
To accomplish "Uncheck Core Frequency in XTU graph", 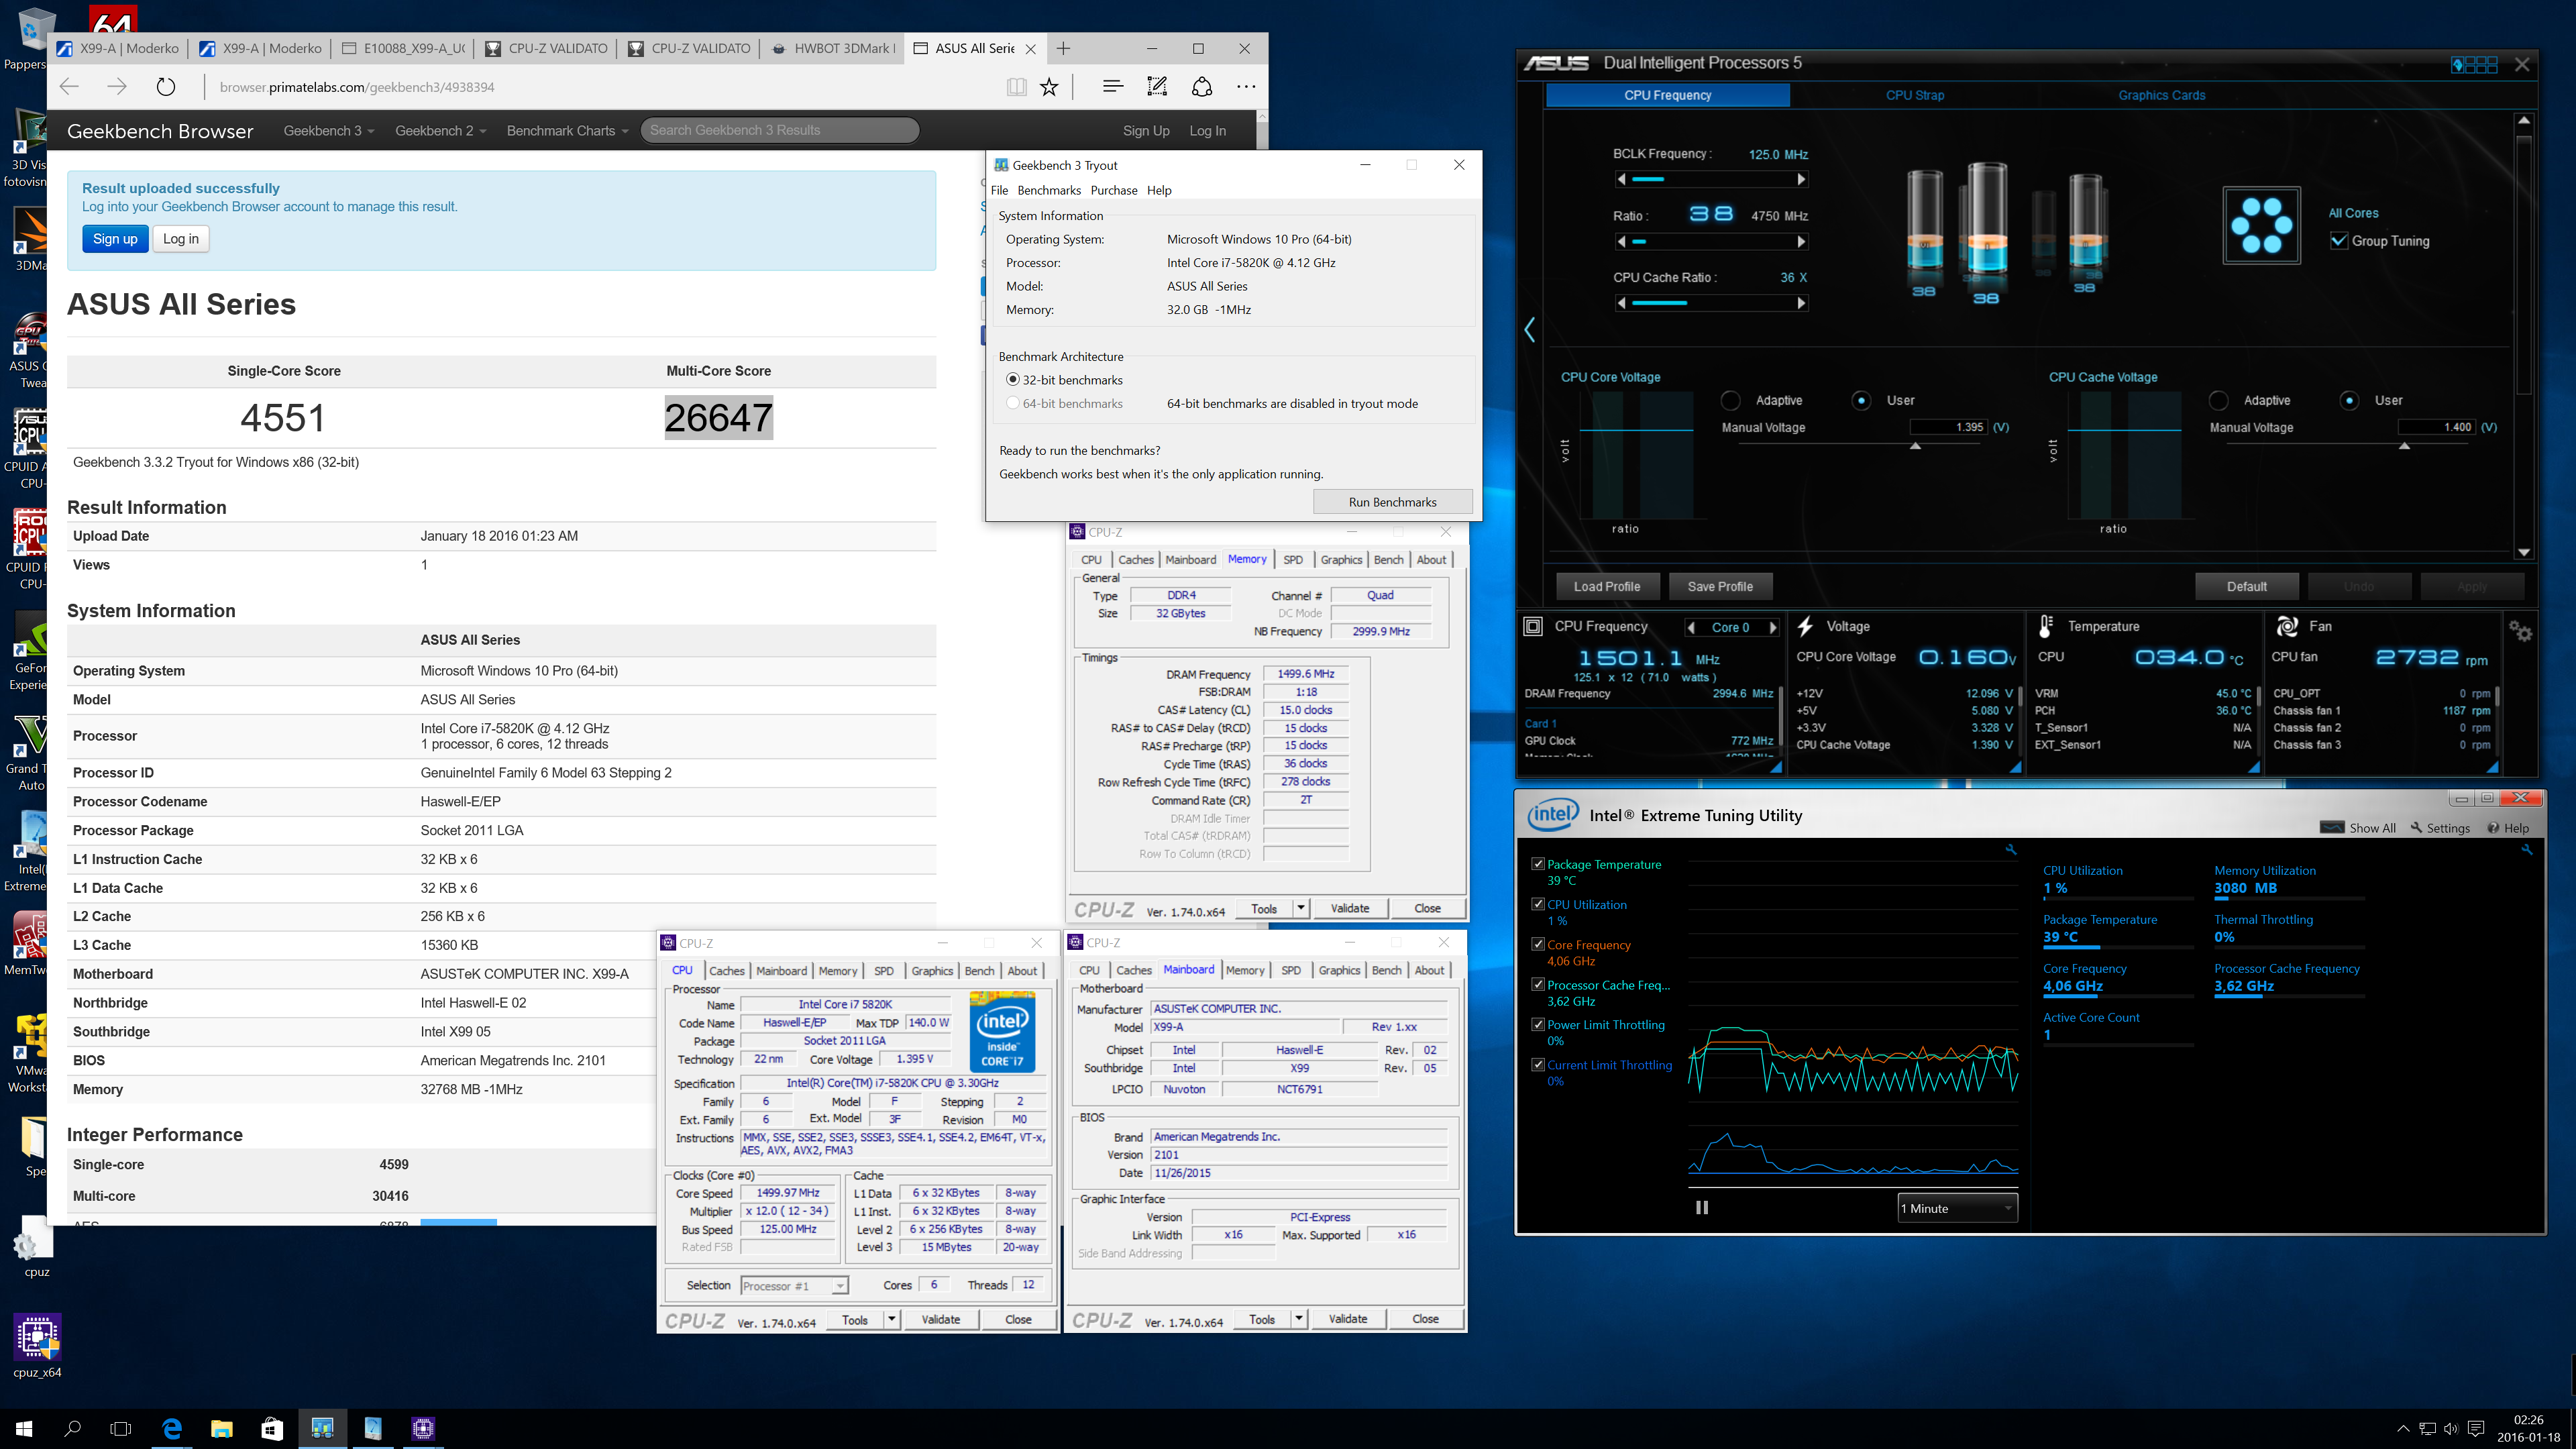I will tap(1538, 943).
